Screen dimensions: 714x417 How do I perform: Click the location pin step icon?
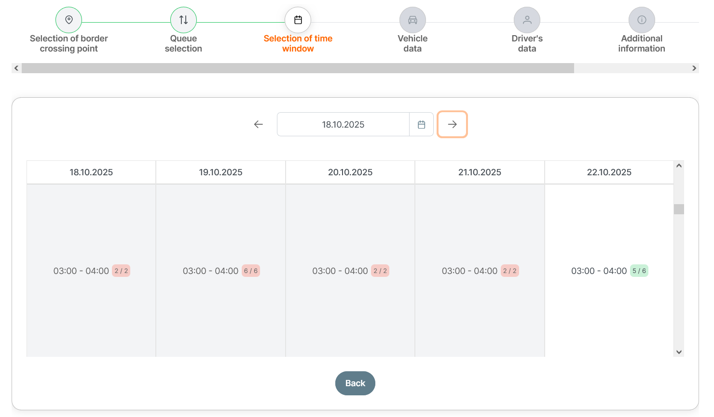[69, 20]
